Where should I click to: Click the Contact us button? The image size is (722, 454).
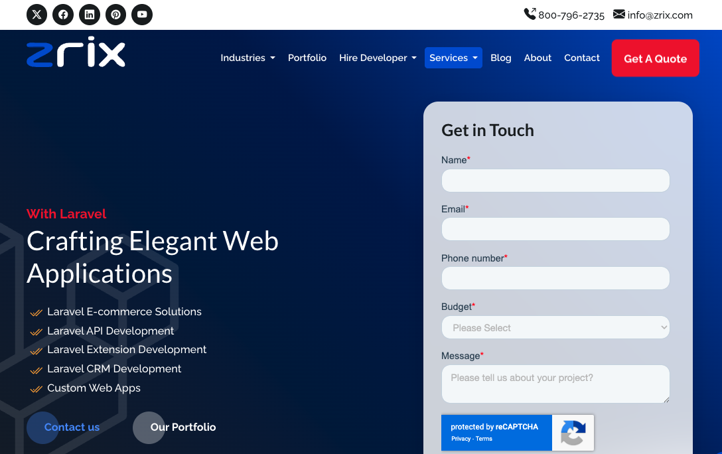[x=63, y=427]
